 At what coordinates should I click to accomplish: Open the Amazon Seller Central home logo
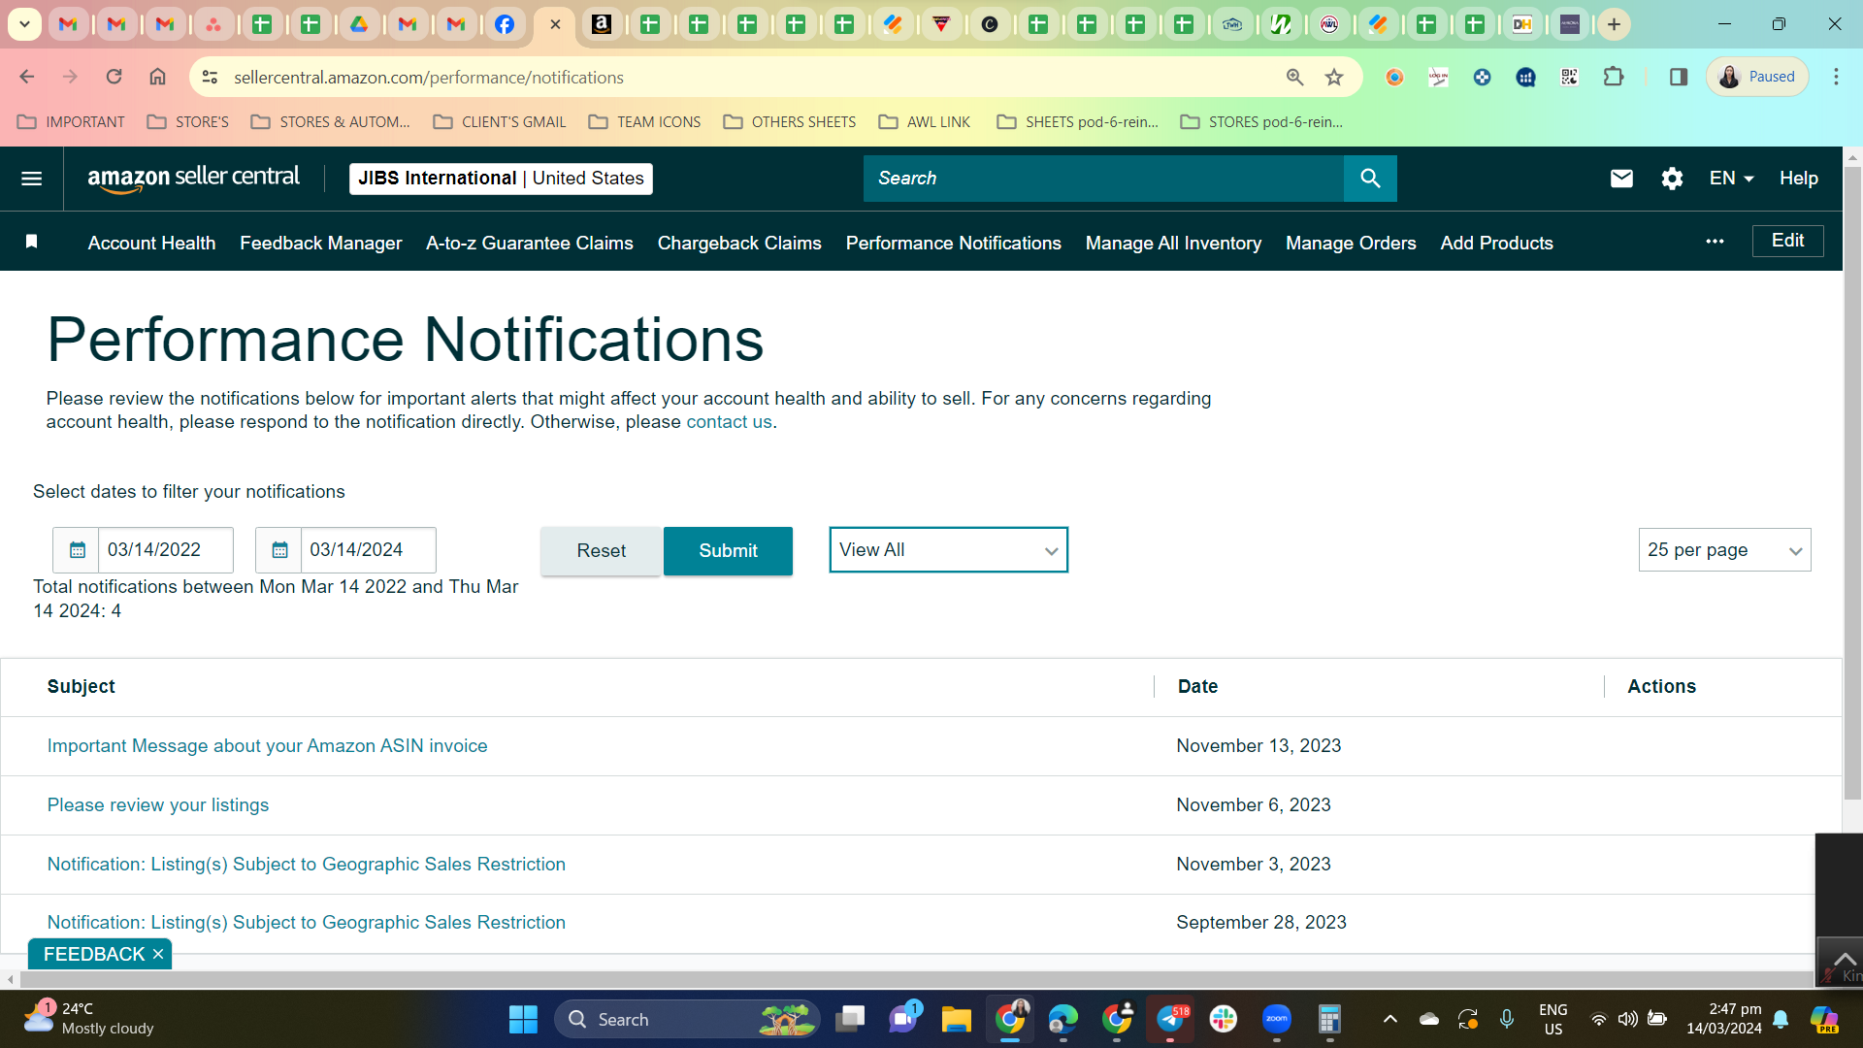click(x=194, y=179)
